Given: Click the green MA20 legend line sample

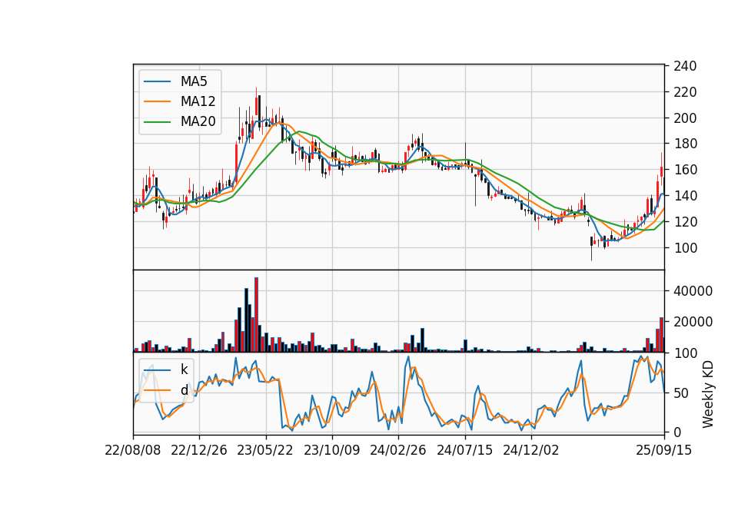Looking at the screenshot, I should (157, 122).
